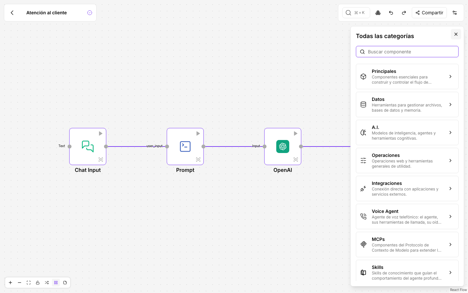Select the OpenAI logo icon
The width and height of the screenshot is (468, 293).
pos(283,146)
